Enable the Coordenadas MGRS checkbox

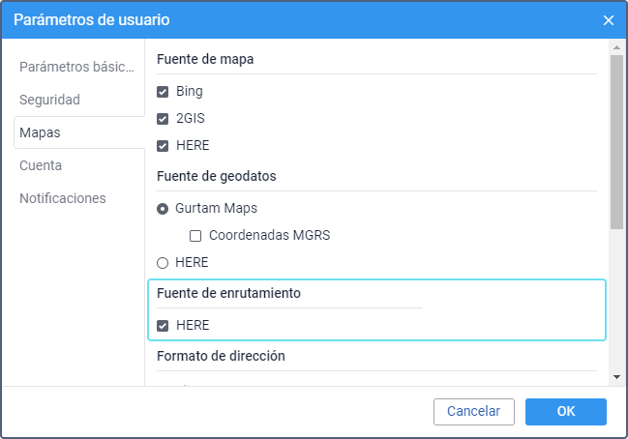[x=195, y=235]
